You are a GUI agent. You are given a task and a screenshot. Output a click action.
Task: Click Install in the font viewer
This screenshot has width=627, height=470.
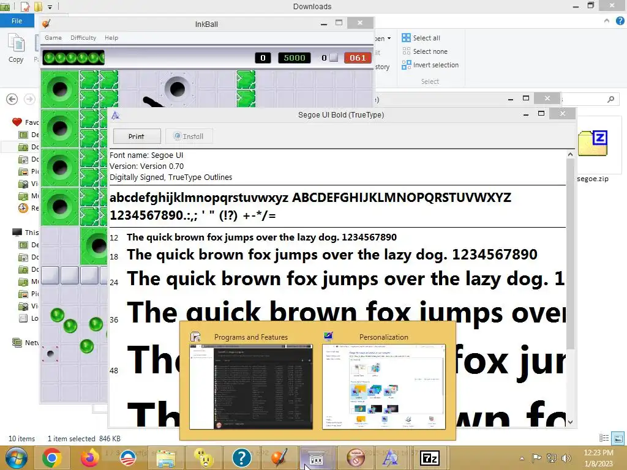tap(189, 136)
